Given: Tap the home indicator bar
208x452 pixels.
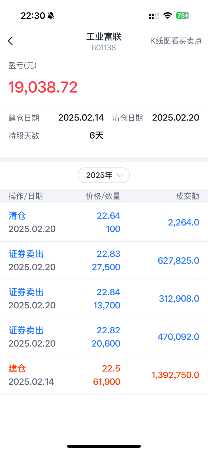Looking at the screenshot, I should (104, 446).
